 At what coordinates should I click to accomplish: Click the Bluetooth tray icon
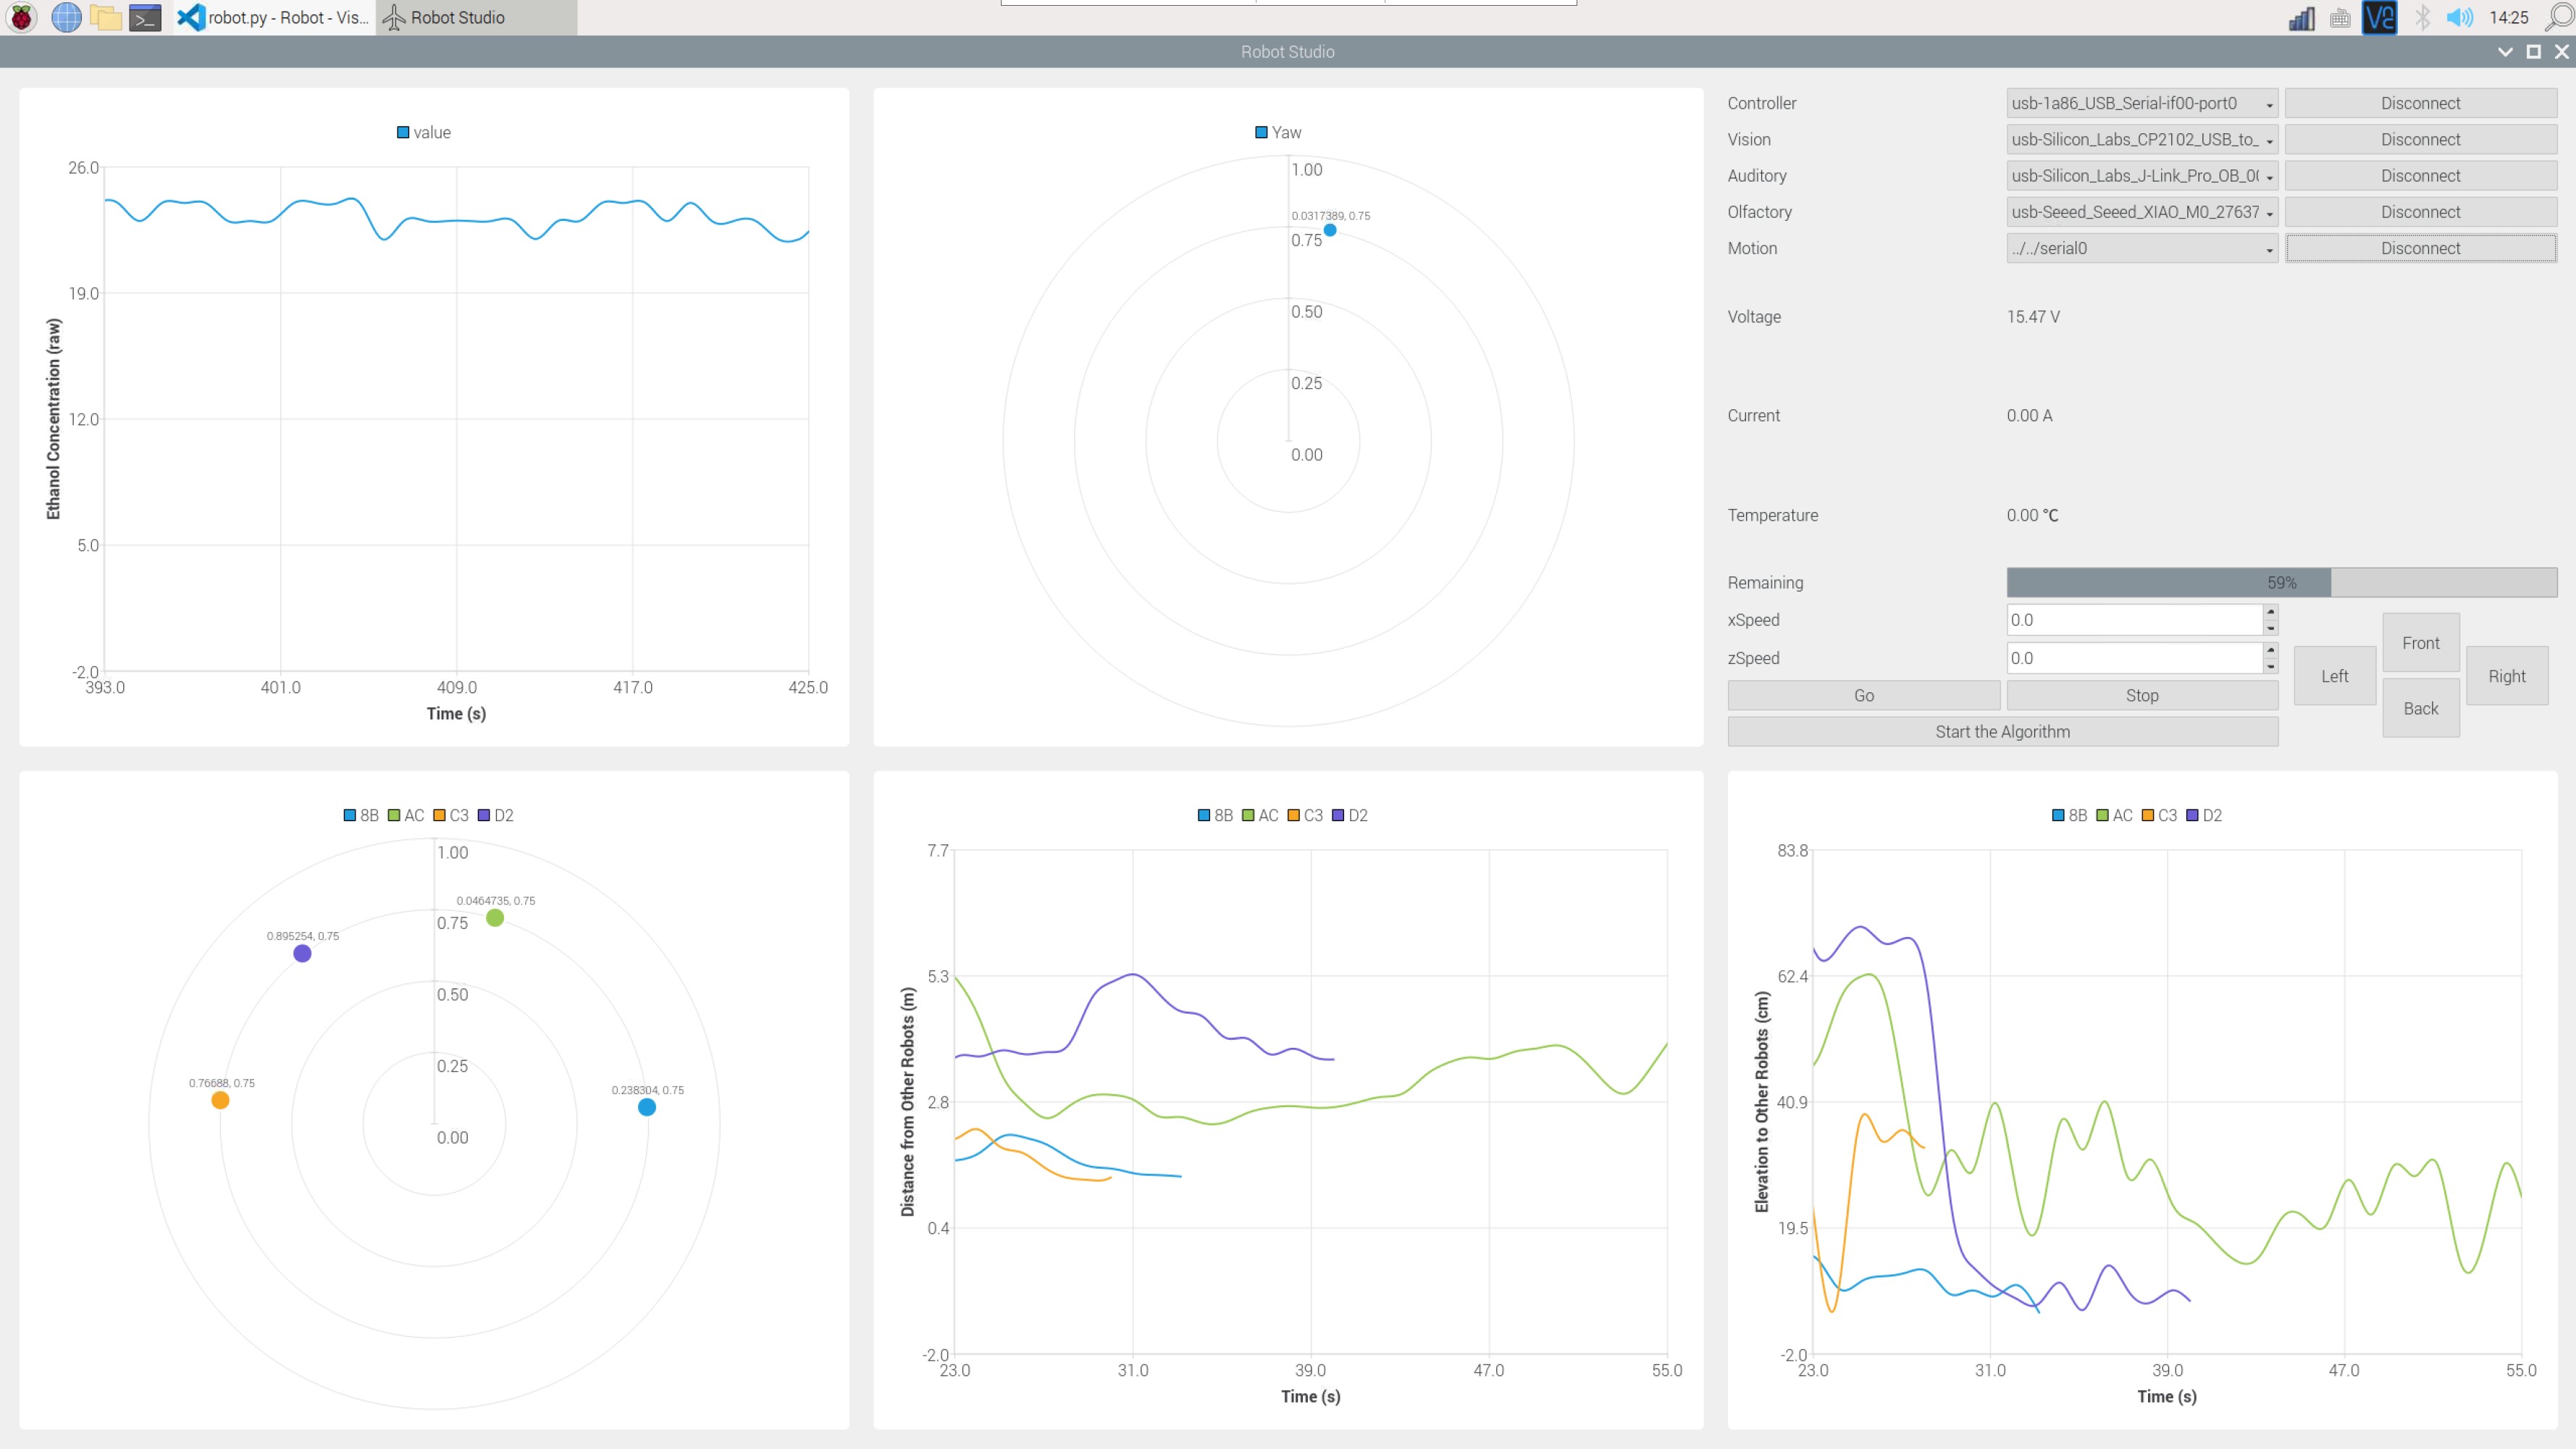2422,17
